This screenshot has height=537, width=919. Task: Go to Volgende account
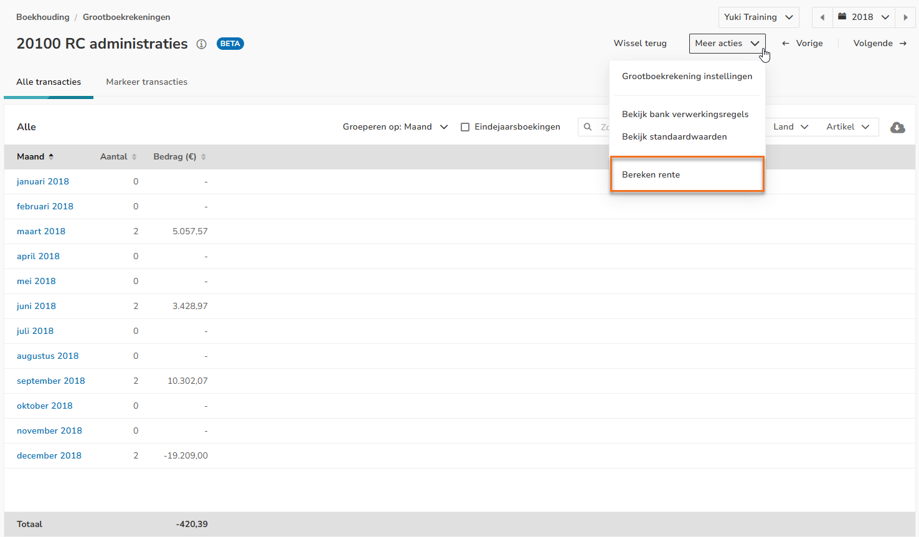click(x=880, y=44)
